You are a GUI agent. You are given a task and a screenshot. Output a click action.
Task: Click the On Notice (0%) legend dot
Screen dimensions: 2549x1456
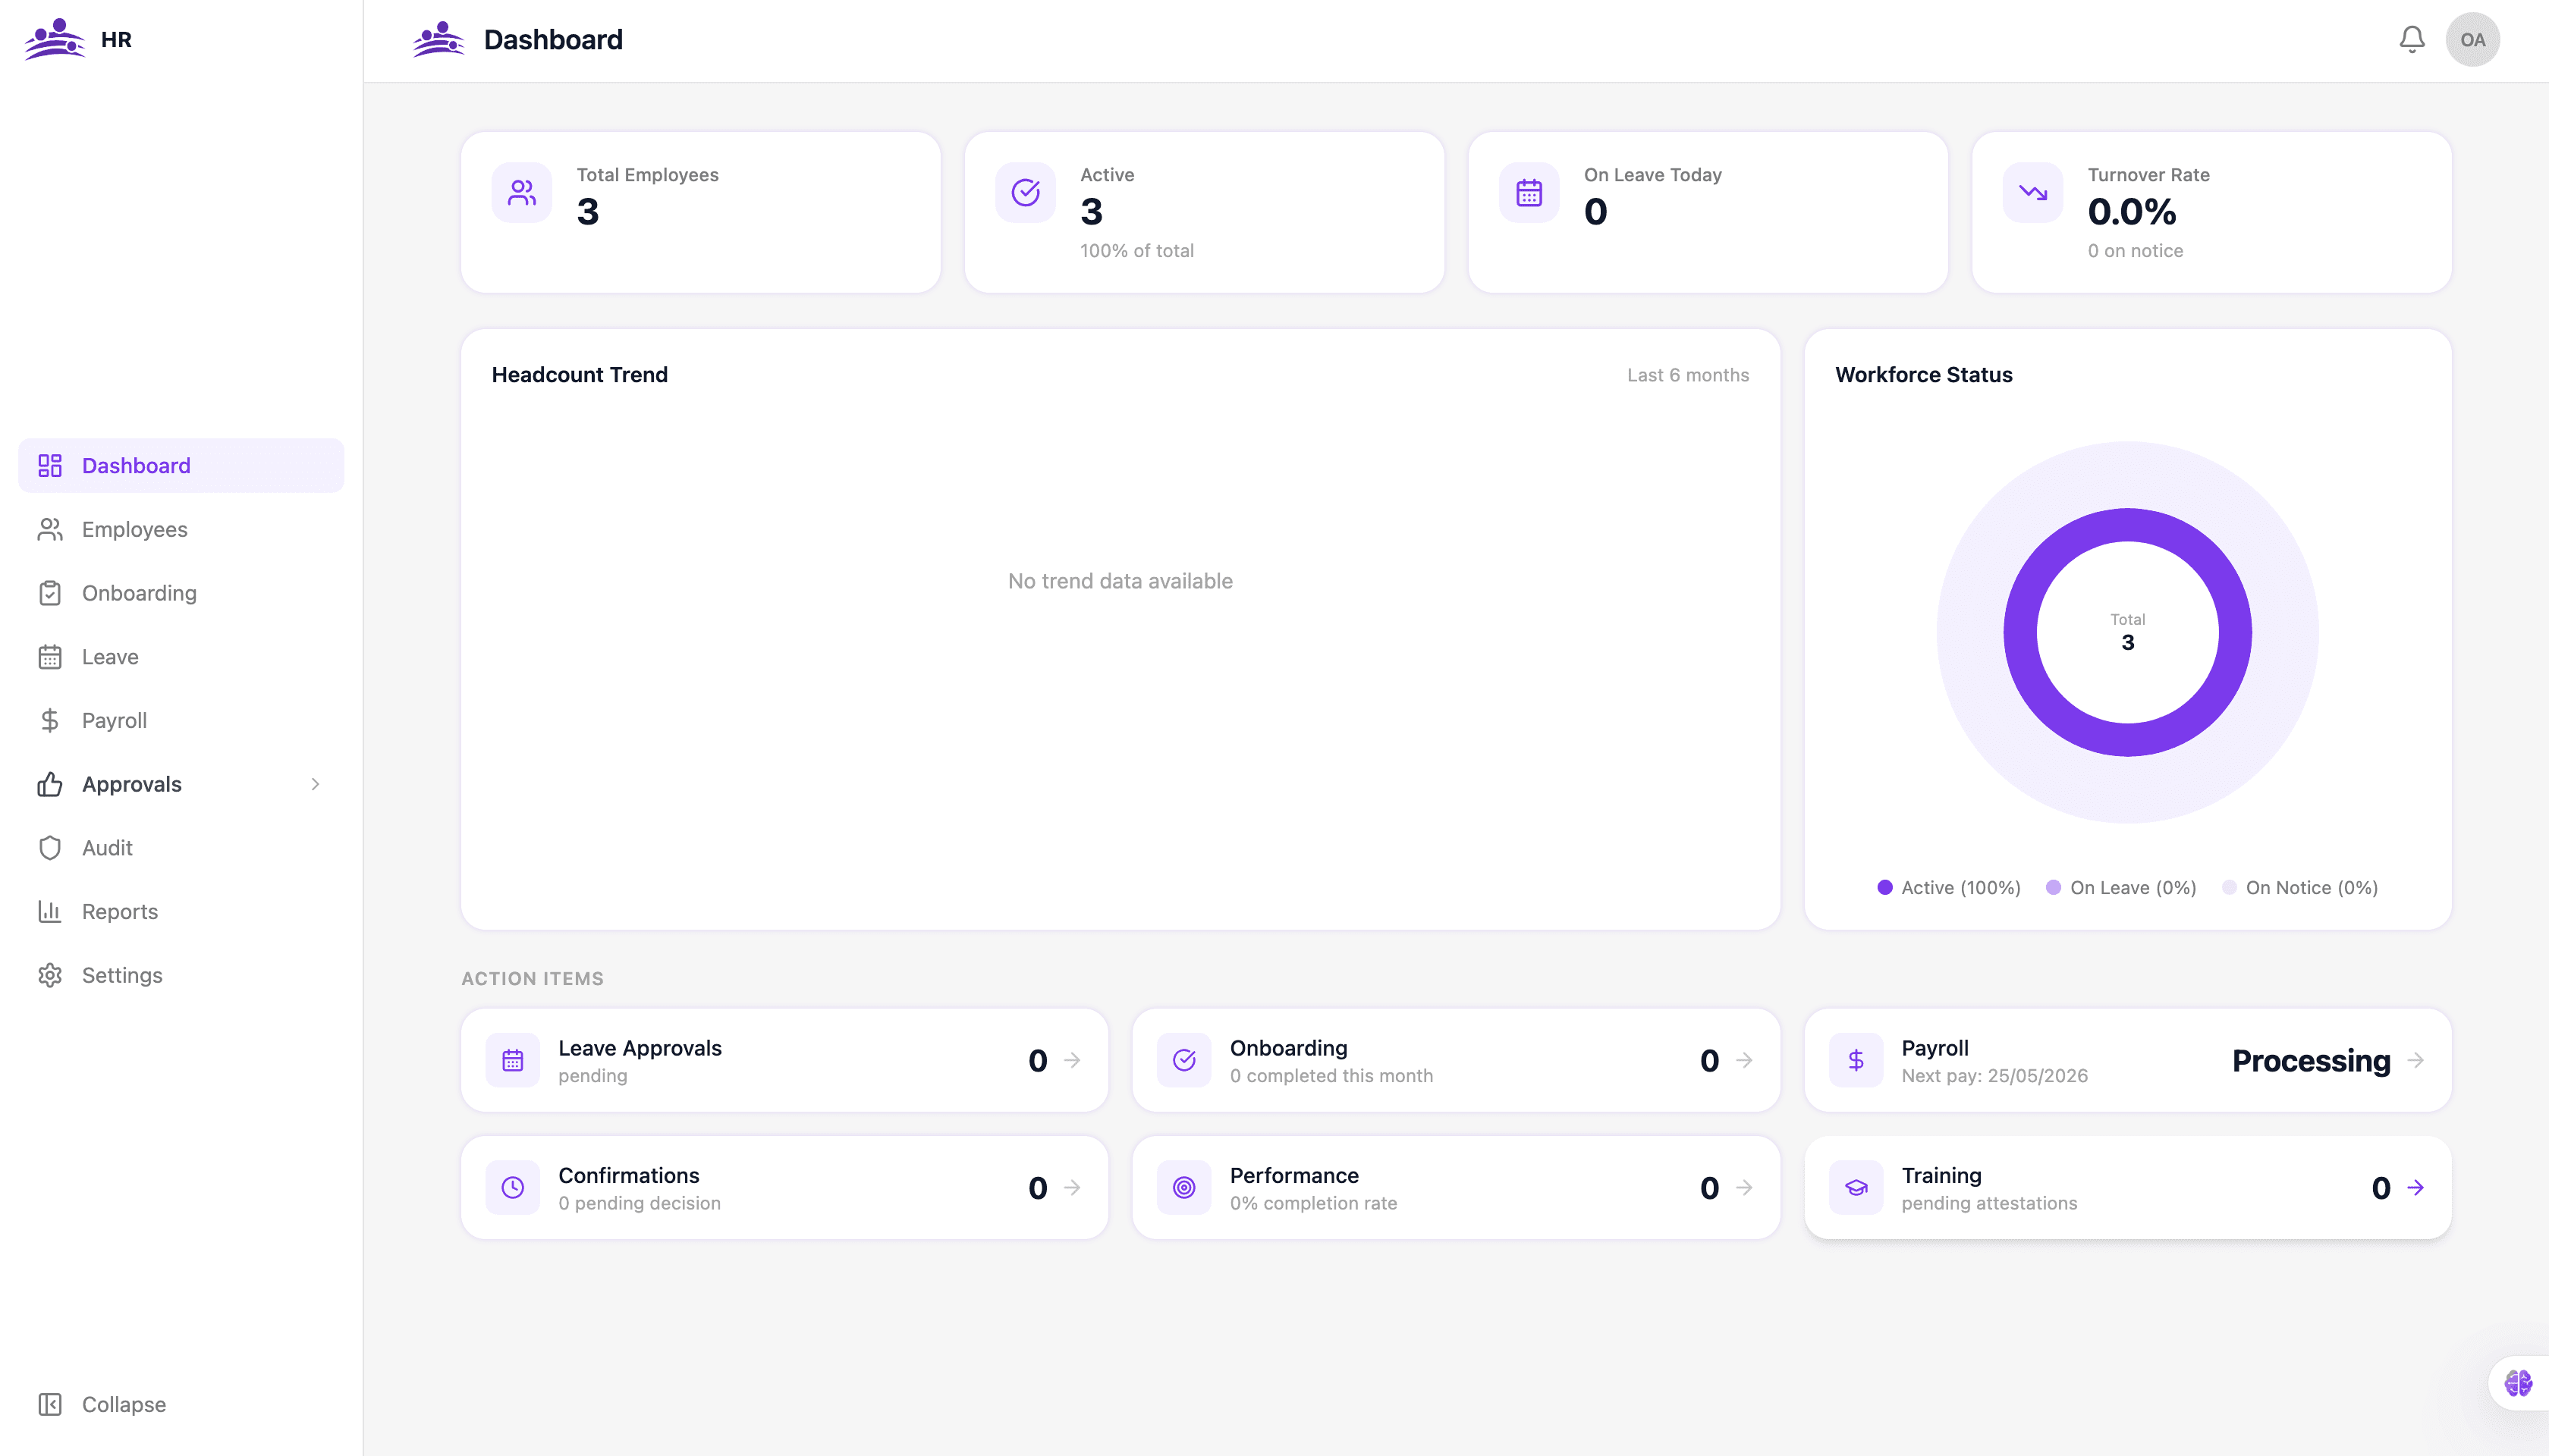2229,887
